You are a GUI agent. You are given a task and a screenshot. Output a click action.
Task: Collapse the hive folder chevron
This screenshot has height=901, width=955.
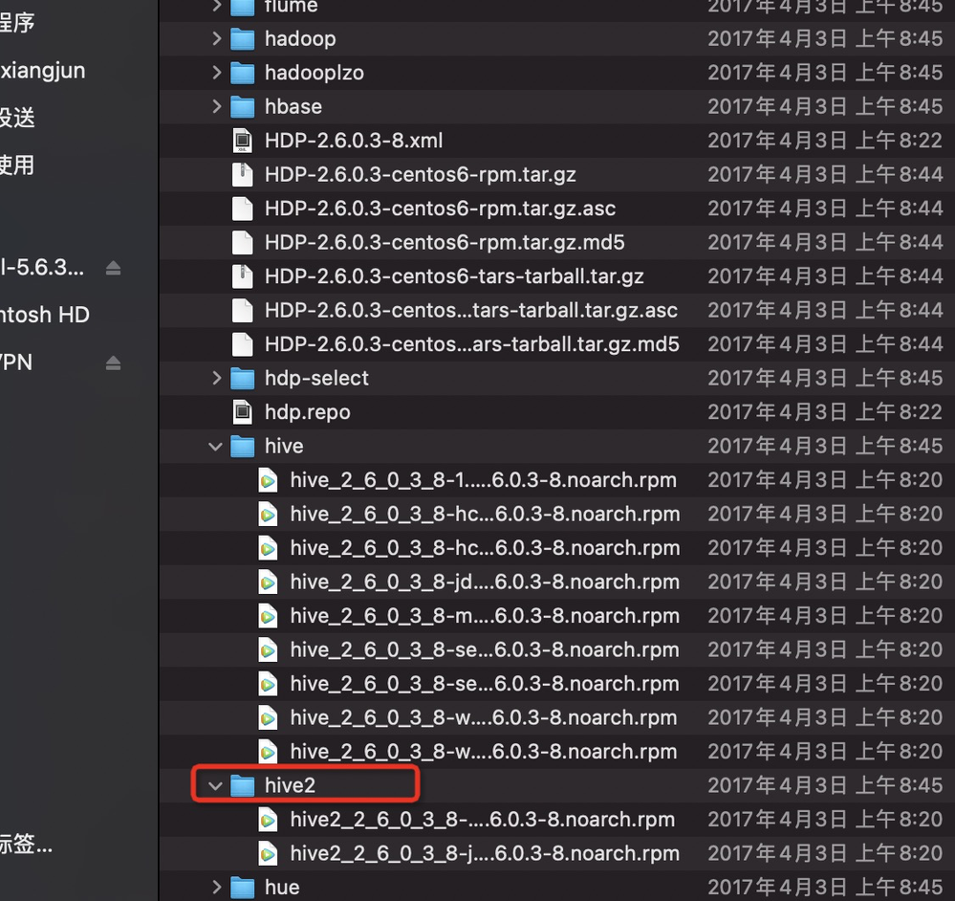coord(216,447)
